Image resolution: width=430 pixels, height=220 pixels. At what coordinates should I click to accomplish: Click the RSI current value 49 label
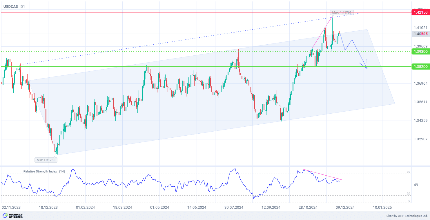click(x=408, y=185)
